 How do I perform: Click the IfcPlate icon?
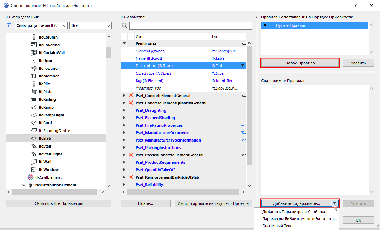coord(34,91)
